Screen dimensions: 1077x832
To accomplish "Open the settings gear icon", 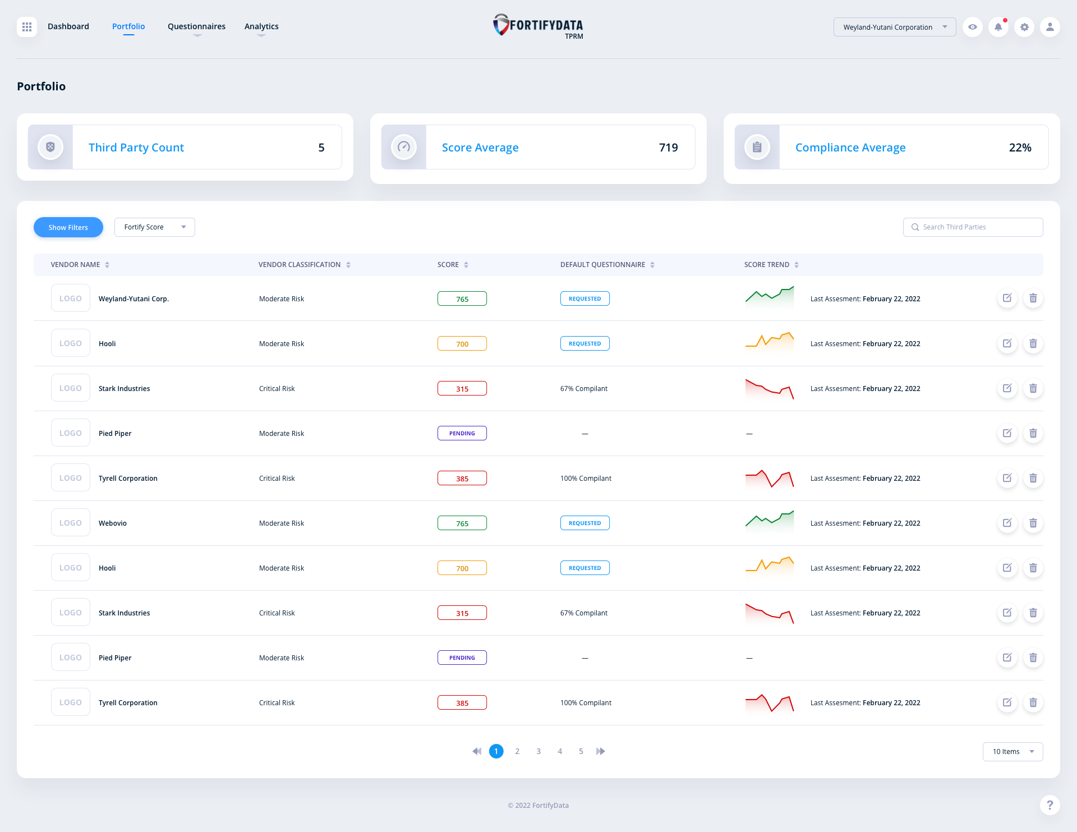I will [1024, 26].
